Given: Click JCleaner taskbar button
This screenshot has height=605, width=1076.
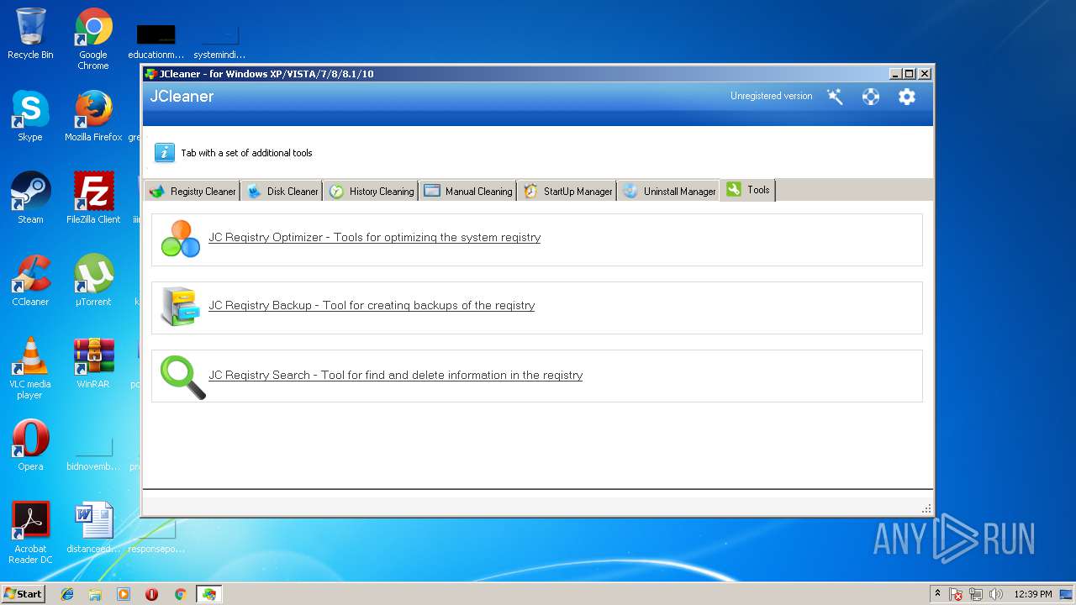Looking at the screenshot, I should (208, 594).
